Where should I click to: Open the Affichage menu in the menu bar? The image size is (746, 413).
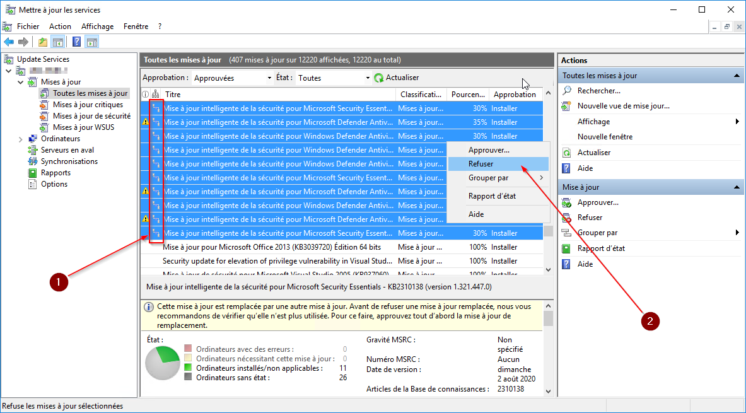click(x=97, y=26)
